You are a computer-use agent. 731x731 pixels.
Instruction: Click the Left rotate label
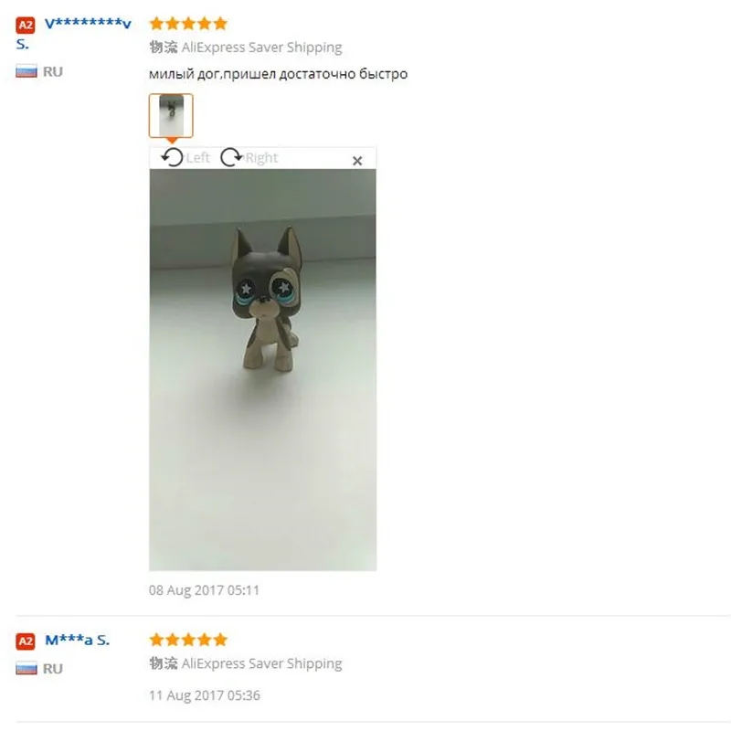(198, 158)
